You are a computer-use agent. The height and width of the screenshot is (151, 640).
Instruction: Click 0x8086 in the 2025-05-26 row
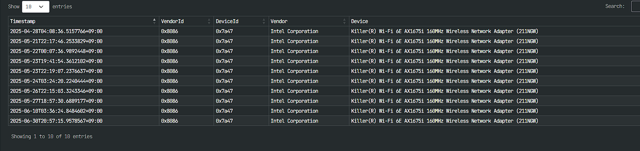[170, 91]
